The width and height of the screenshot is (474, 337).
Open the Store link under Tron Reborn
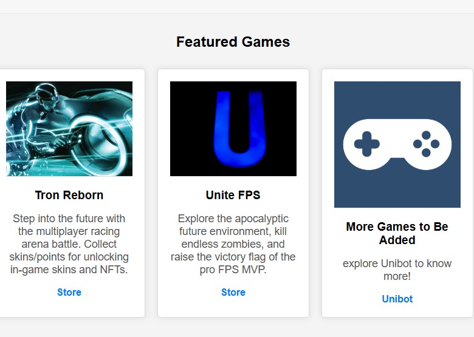(x=69, y=292)
